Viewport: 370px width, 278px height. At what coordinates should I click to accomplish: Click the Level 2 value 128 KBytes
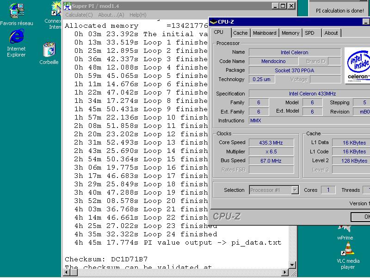[351, 161]
